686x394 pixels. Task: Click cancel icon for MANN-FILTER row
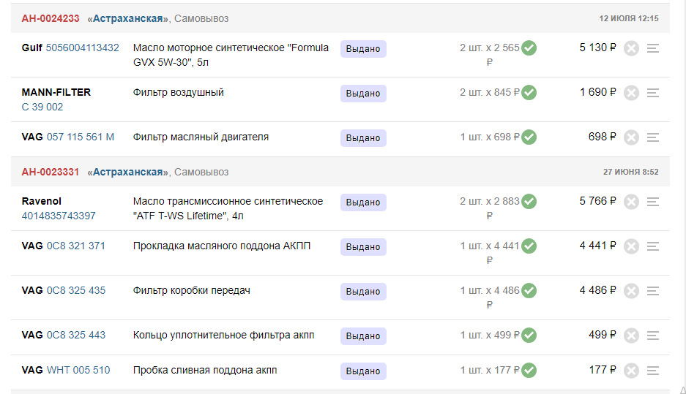tap(631, 93)
